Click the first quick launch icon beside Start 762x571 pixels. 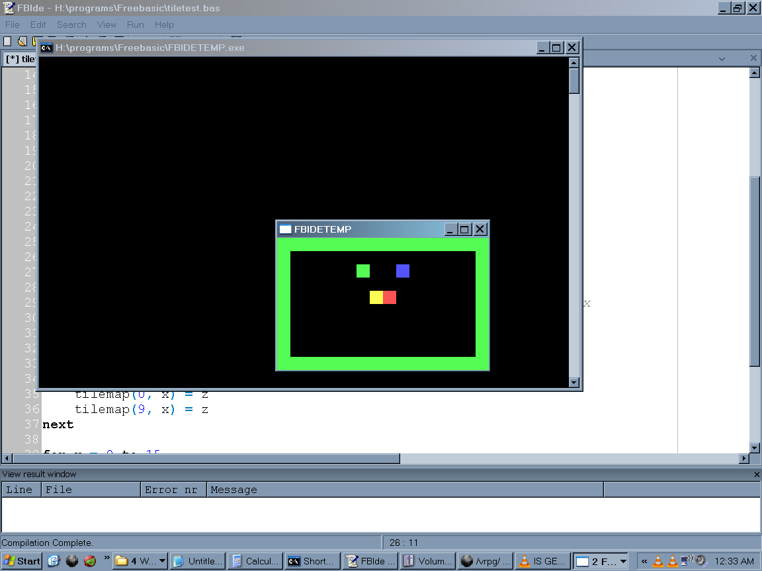[54, 561]
